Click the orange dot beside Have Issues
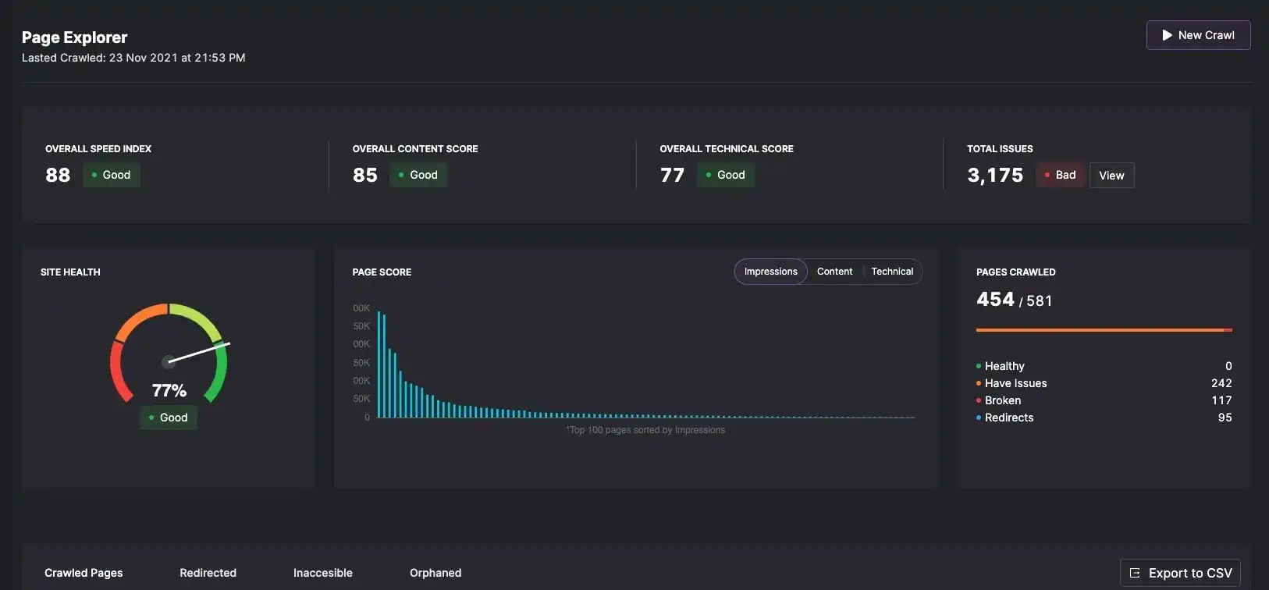Viewport: 1269px width, 590px height. point(979,383)
